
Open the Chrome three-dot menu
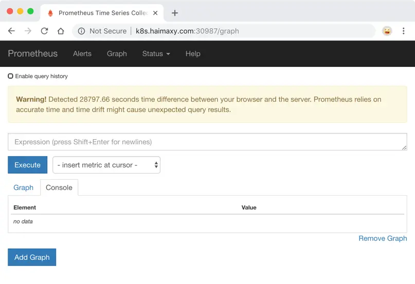point(404,31)
